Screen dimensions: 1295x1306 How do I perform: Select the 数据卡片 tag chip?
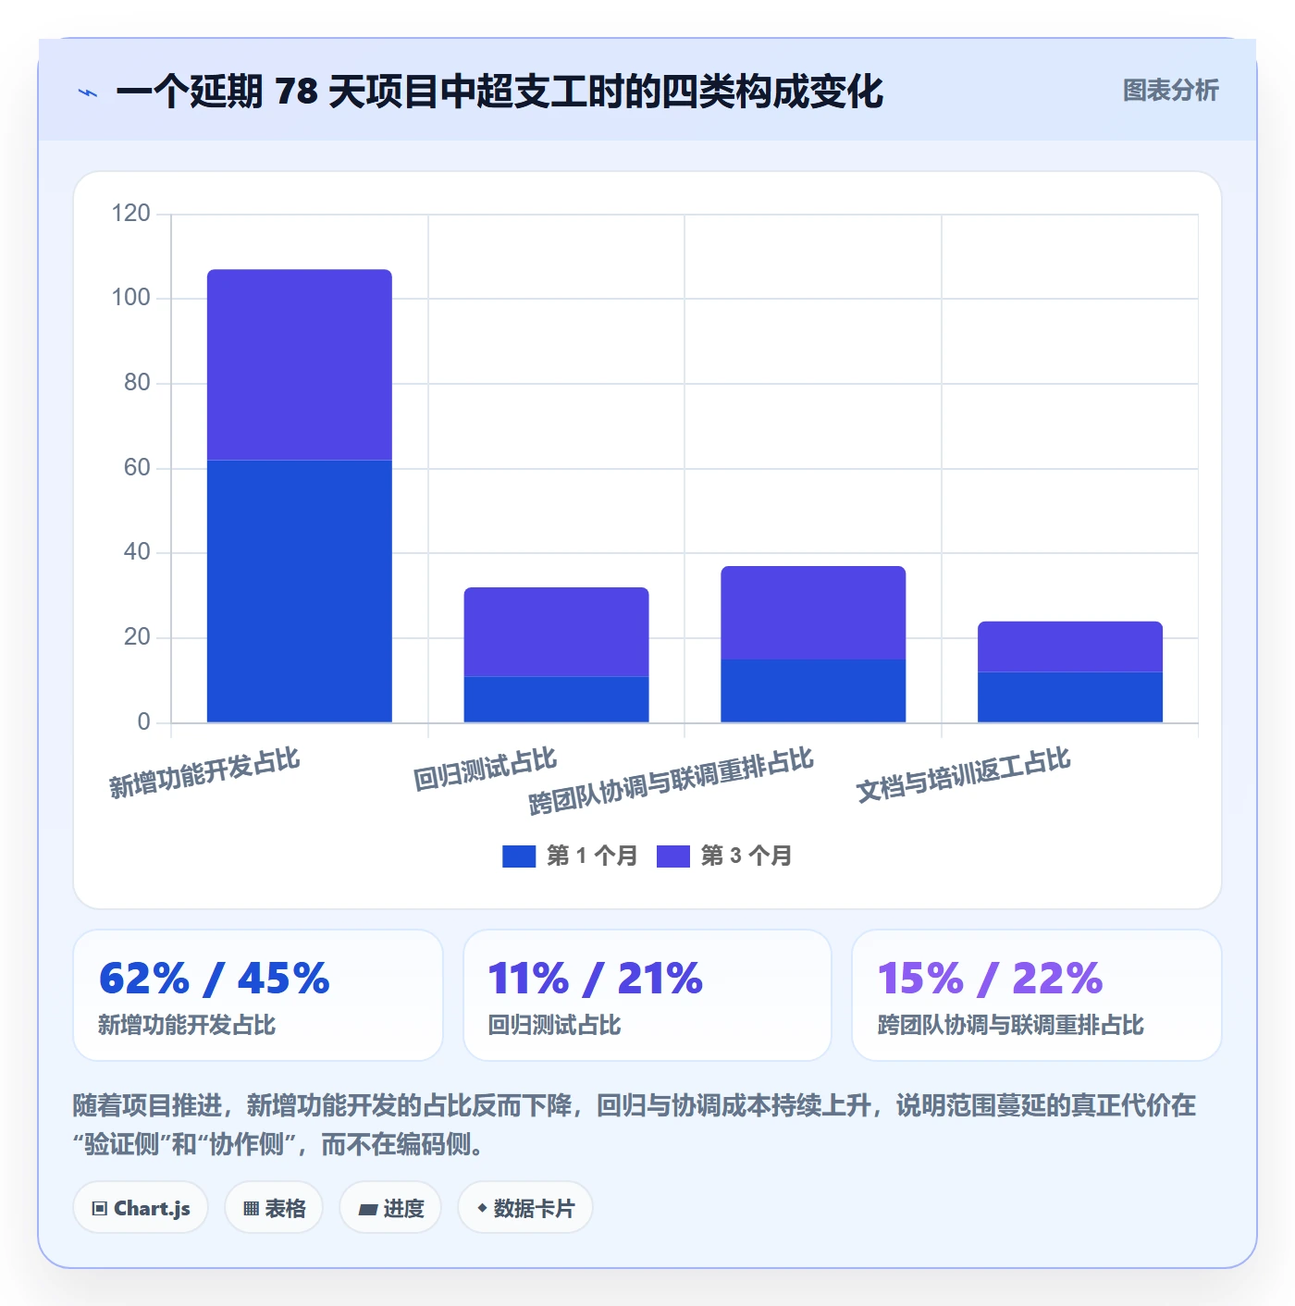pyautogui.click(x=525, y=1208)
